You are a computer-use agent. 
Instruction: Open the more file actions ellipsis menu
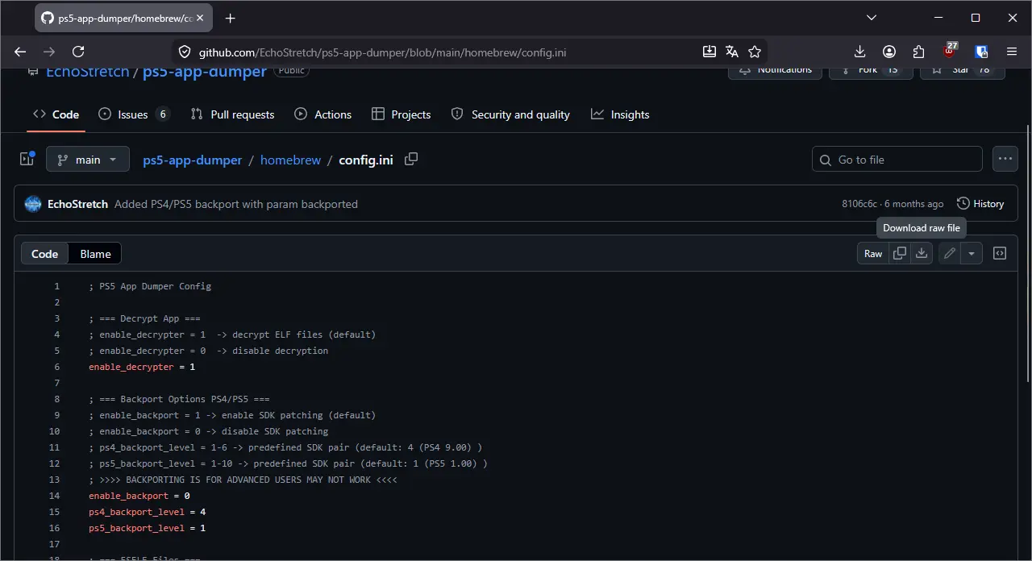click(1005, 160)
